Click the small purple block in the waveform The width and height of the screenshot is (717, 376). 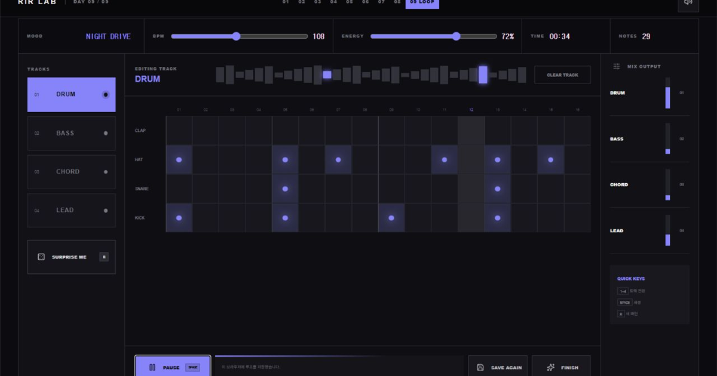click(327, 75)
